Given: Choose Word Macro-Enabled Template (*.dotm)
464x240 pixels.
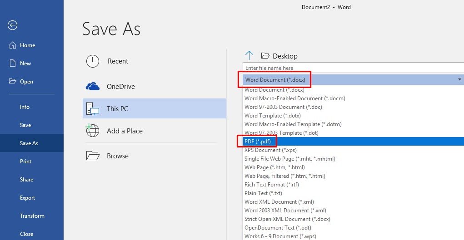Looking at the screenshot, I should click(x=353, y=124).
